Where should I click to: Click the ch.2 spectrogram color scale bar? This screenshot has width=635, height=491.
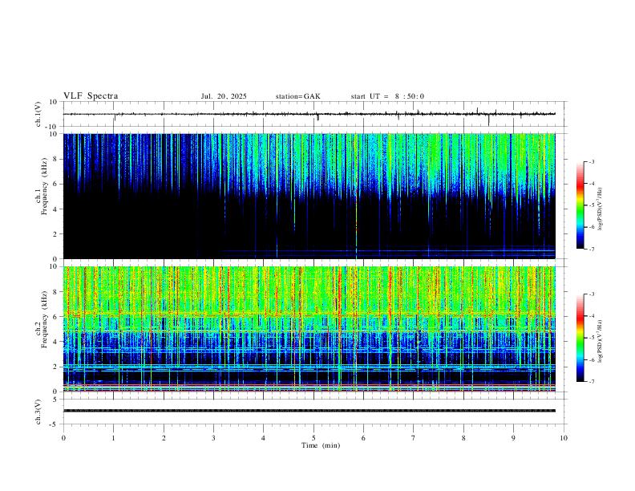point(580,338)
